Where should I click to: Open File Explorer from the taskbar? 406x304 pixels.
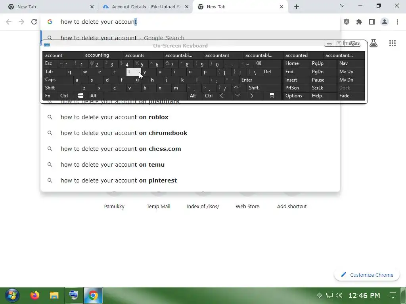[x=54, y=295]
